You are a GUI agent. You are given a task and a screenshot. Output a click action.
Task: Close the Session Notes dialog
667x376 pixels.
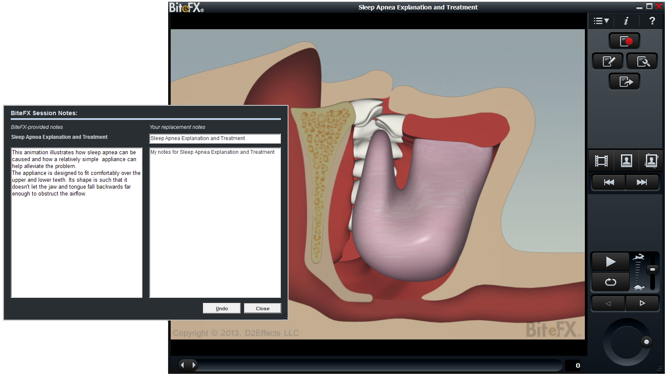[262, 309]
